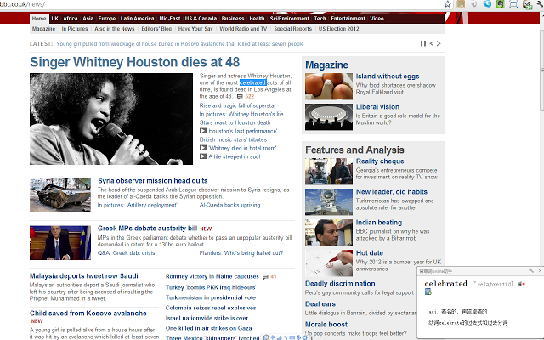544x340 pixels.
Task: Open Deadly discrimination link
Action: click(340, 284)
